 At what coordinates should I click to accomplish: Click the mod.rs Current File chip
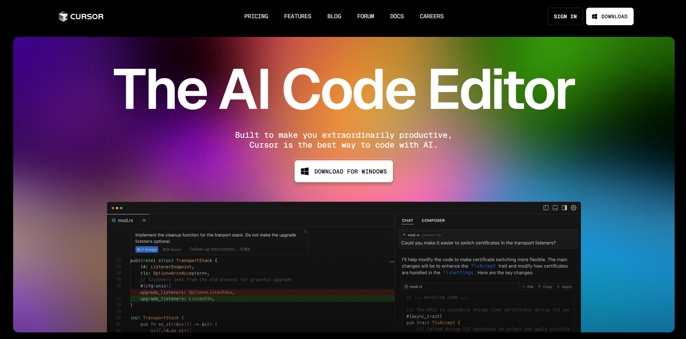(x=422, y=235)
